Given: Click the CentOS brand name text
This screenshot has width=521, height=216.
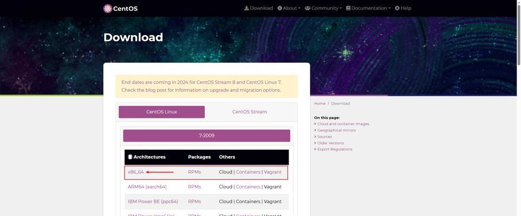Looking at the screenshot, I should 125,9.
